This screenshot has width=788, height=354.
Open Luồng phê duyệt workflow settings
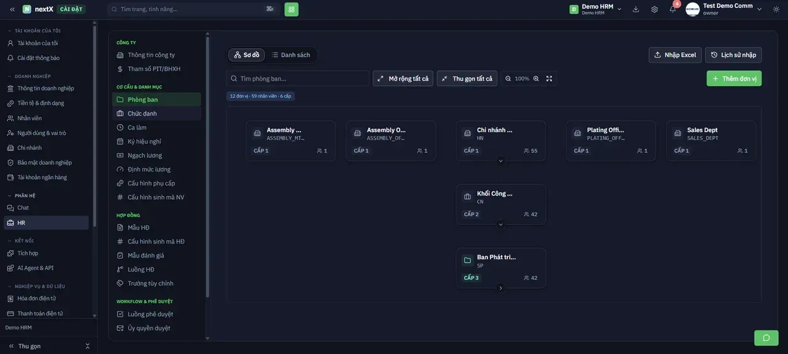tap(156, 314)
